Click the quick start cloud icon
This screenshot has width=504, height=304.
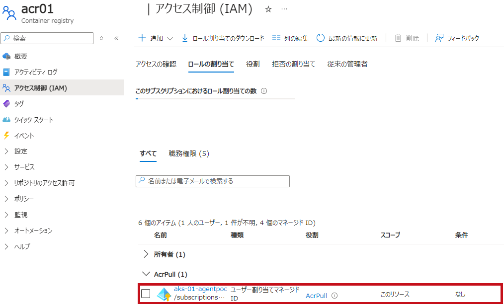[x=6, y=120]
